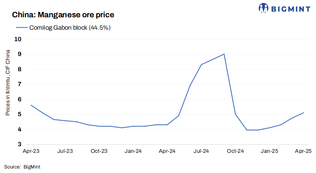Select the Oct-23 x-axis label
The image size is (316, 173).
coord(99,152)
